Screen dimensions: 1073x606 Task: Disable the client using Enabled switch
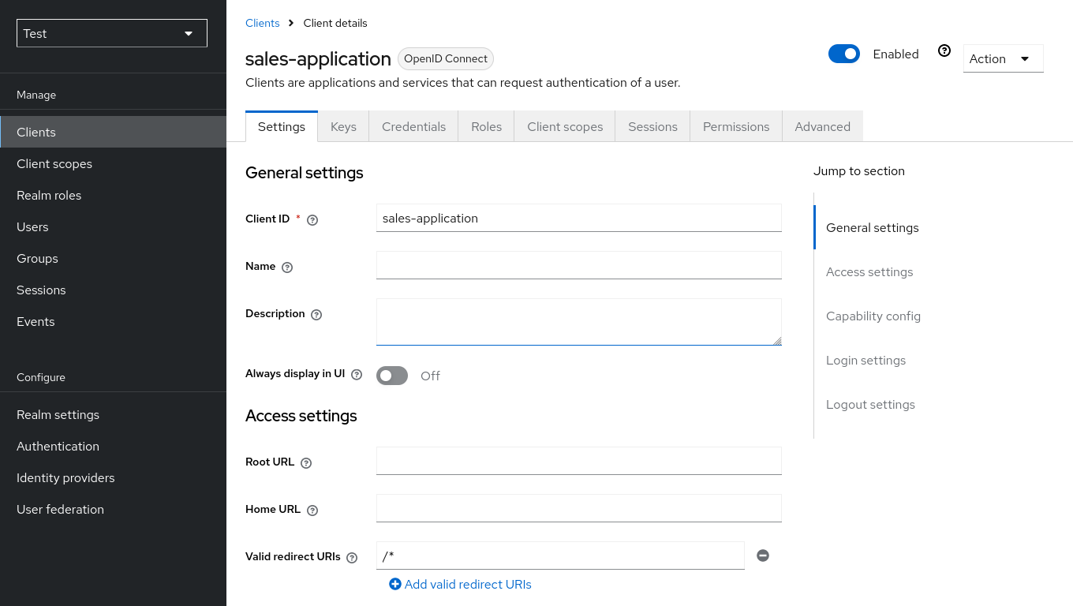tap(844, 54)
